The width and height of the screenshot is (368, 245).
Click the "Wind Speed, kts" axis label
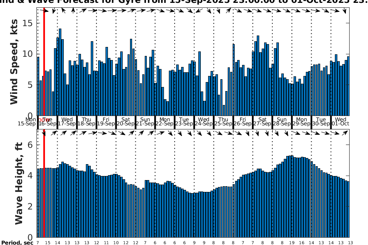14,62
